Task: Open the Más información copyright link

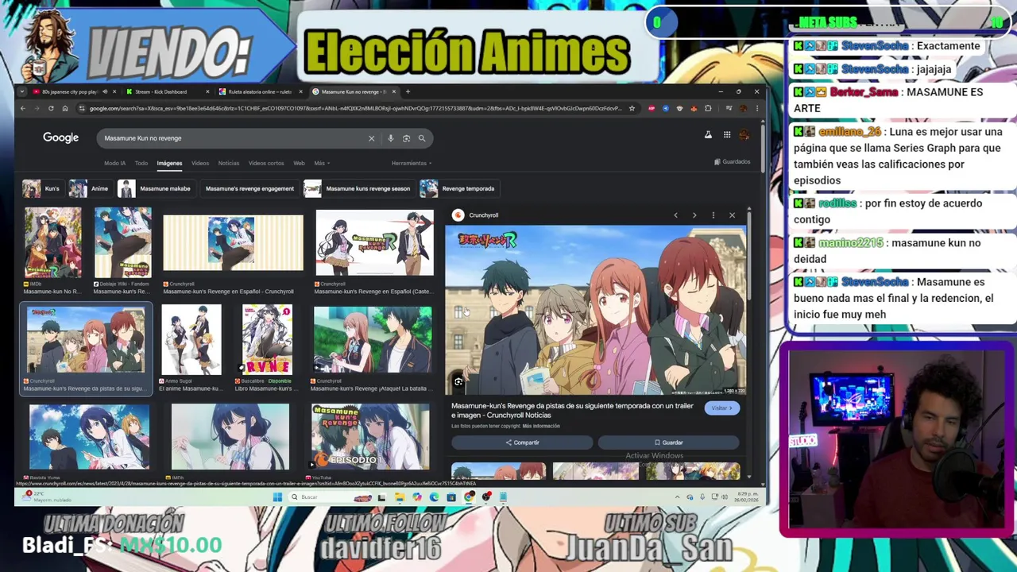Action: [541, 427]
